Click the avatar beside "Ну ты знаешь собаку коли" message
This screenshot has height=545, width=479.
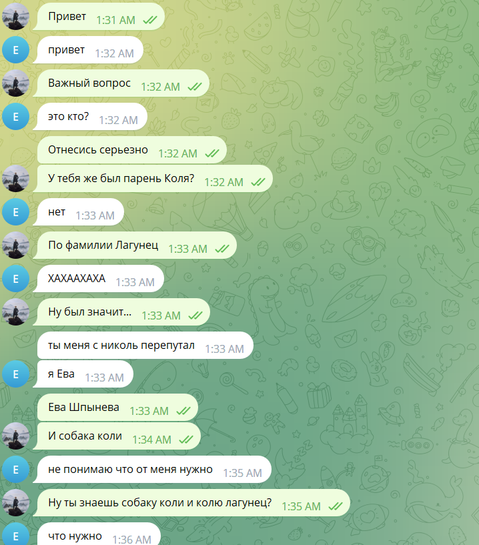[15, 502]
